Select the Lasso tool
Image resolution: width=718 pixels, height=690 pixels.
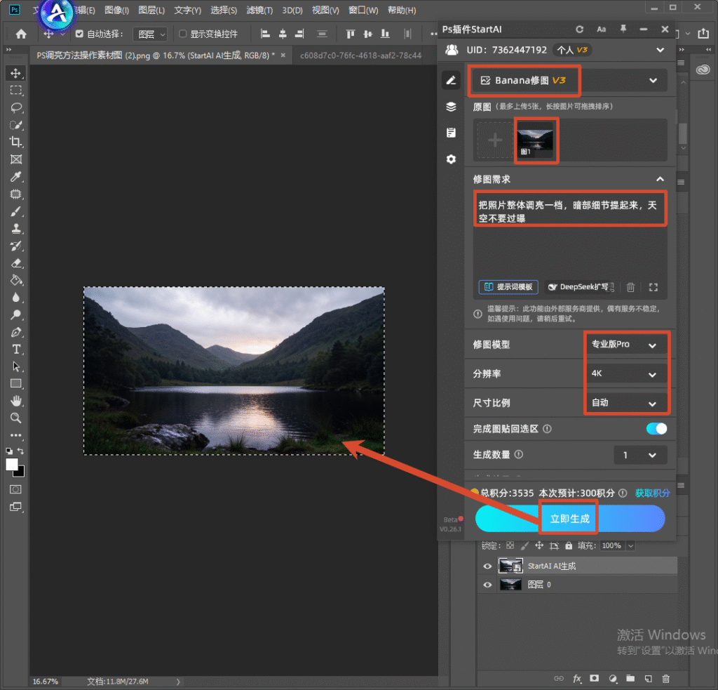(16, 107)
